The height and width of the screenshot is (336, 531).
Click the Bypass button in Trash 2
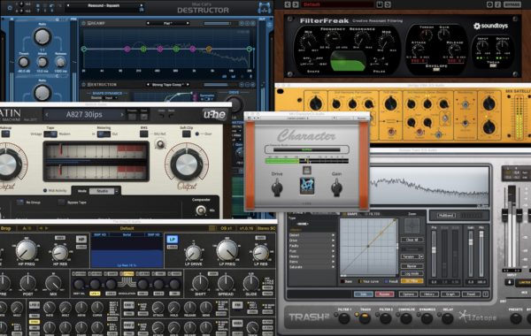(384, 294)
